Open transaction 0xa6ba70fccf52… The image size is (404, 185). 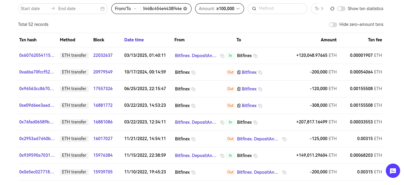tap(37, 72)
